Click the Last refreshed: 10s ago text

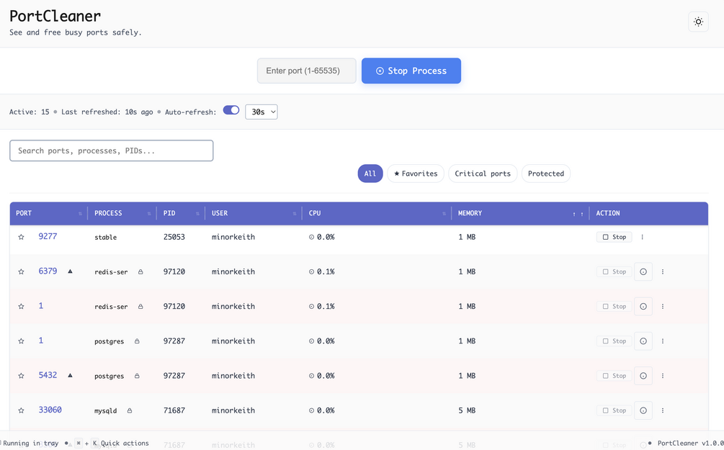pyautogui.click(x=107, y=112)
